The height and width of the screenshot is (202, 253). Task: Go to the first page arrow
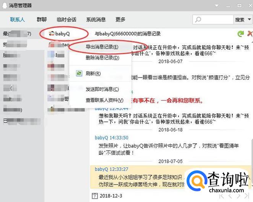pos(222,196)
